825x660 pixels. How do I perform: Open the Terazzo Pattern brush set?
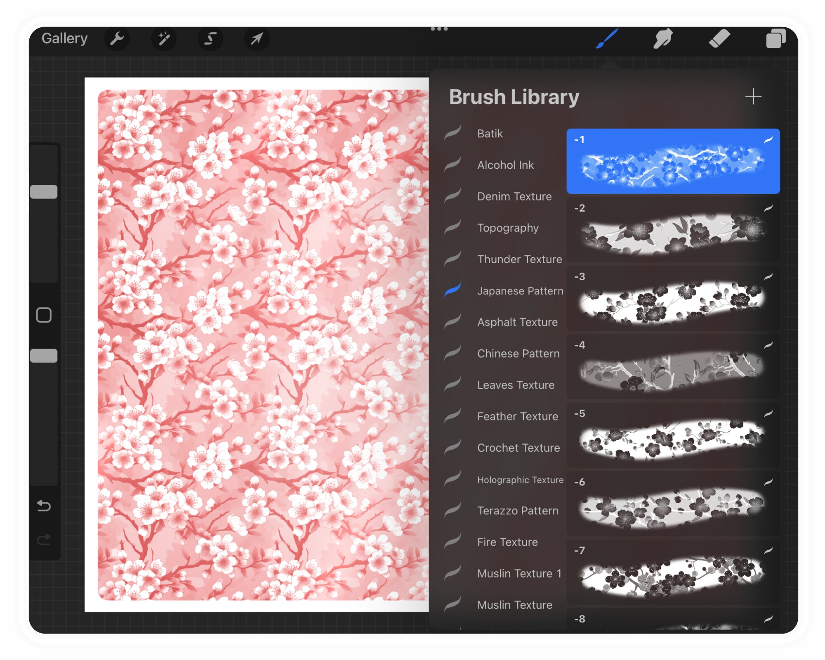pyautogui.click(x=517, y=511)
